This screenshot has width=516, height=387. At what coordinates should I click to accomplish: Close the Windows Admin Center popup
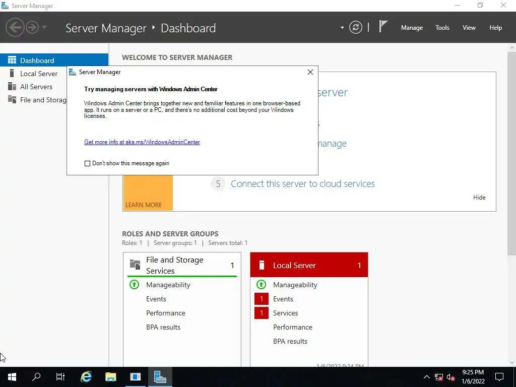310,72
